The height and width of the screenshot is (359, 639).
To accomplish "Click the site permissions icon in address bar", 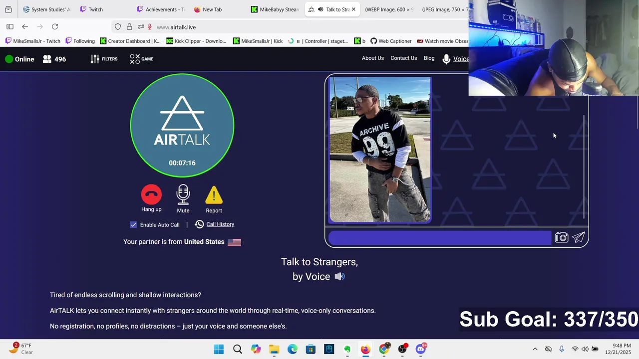I will click(x=141, y=27).
